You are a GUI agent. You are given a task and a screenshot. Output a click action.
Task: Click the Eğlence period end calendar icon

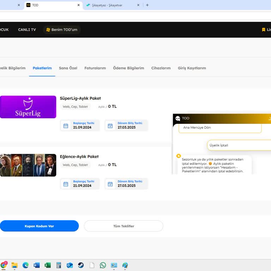[110, 184]
